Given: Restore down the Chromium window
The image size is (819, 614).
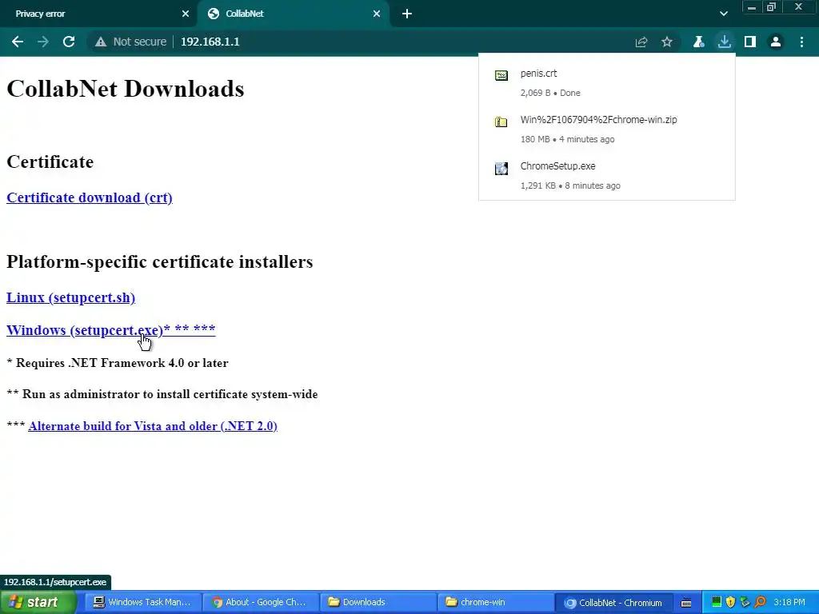Looking at the screenshot, I should (x=771, y=7).
